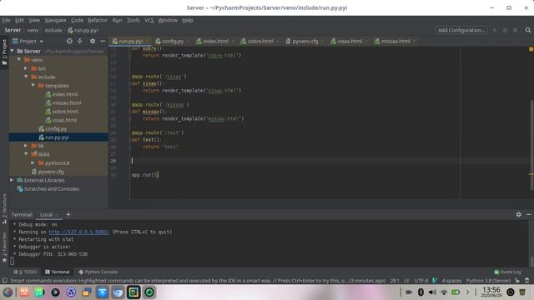Hide the terminal panel with minus icon

(x=528, y=215)
